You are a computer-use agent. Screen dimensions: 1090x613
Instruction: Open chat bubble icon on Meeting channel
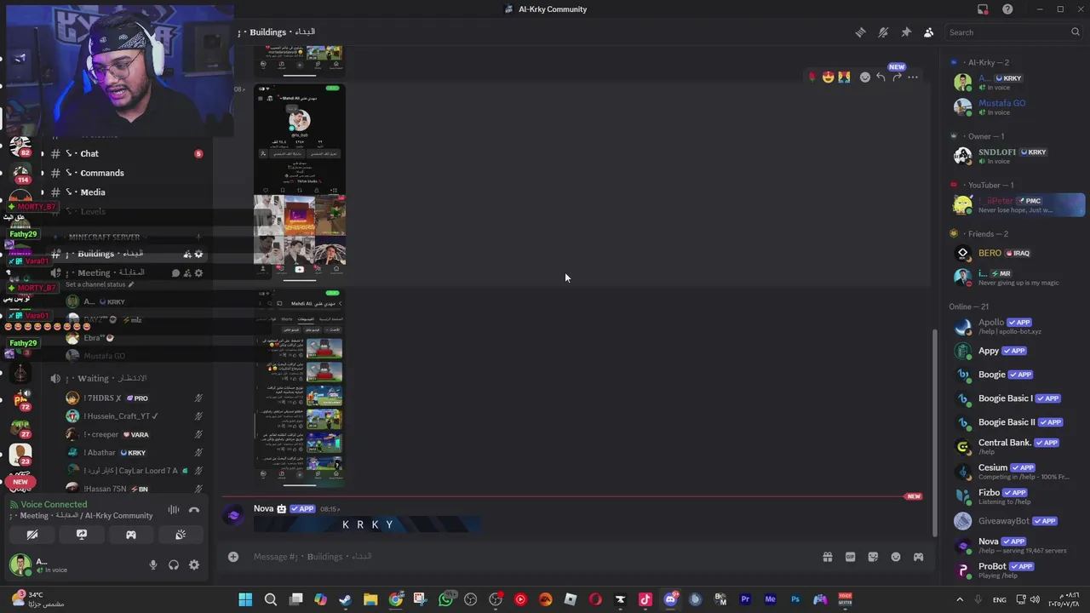[175, 273]
